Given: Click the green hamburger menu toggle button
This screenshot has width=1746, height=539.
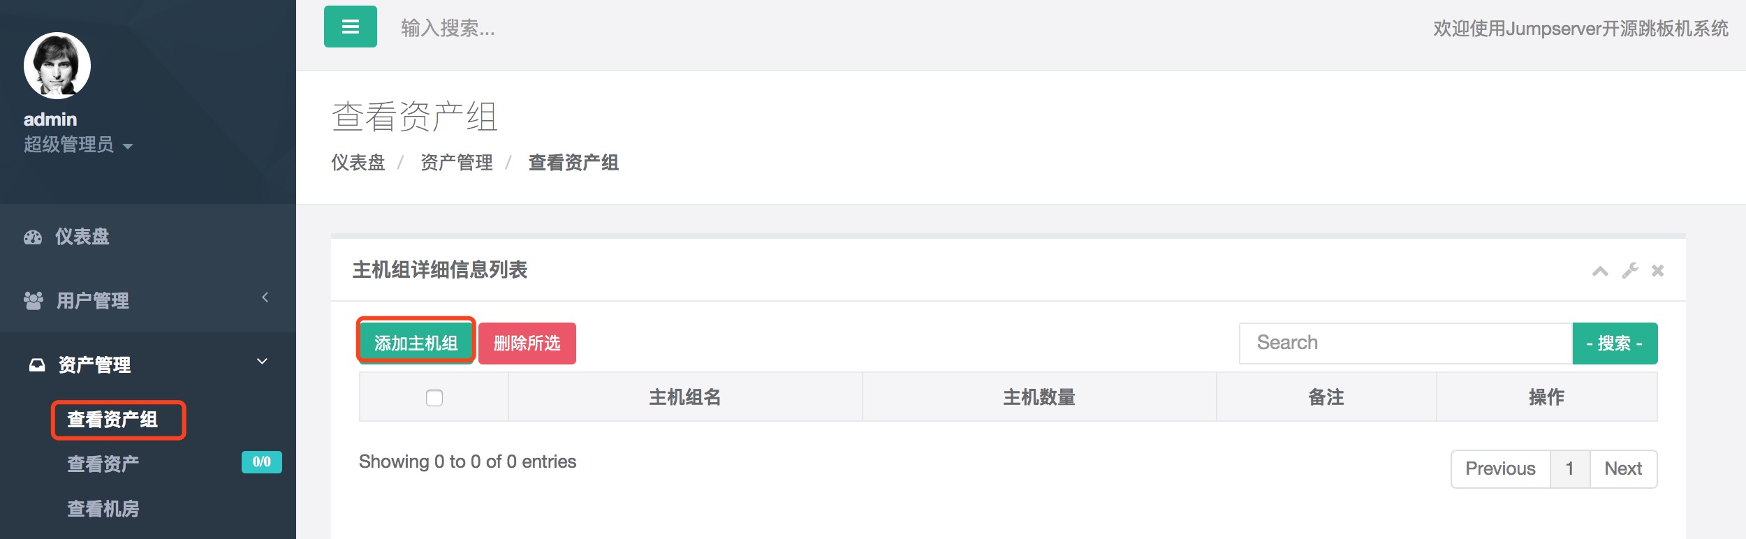Looking at the screenshot, I should (350, 27).
